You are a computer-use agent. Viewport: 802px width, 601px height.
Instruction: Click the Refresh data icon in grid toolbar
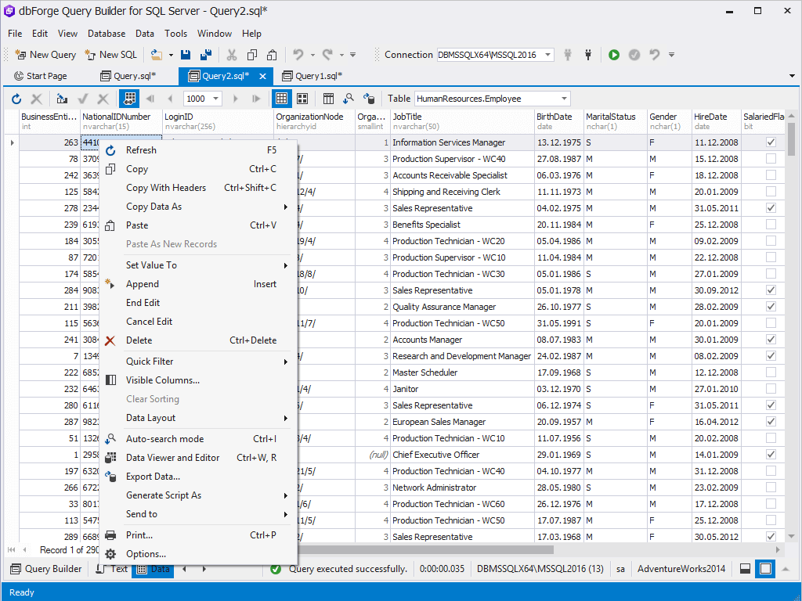click(x=16, y=99)
